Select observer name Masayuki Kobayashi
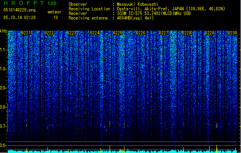 click(x=138, y=4)
